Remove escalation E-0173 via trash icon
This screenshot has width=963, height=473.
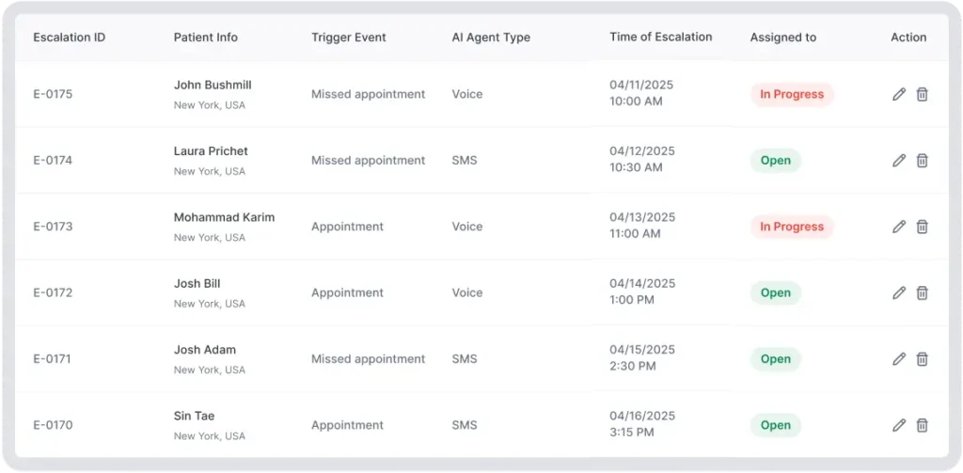(922, 227)
